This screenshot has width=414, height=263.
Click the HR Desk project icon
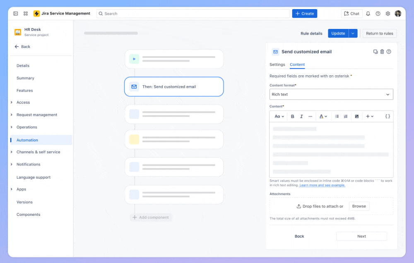pyautogui.click(x=18, y=32)
